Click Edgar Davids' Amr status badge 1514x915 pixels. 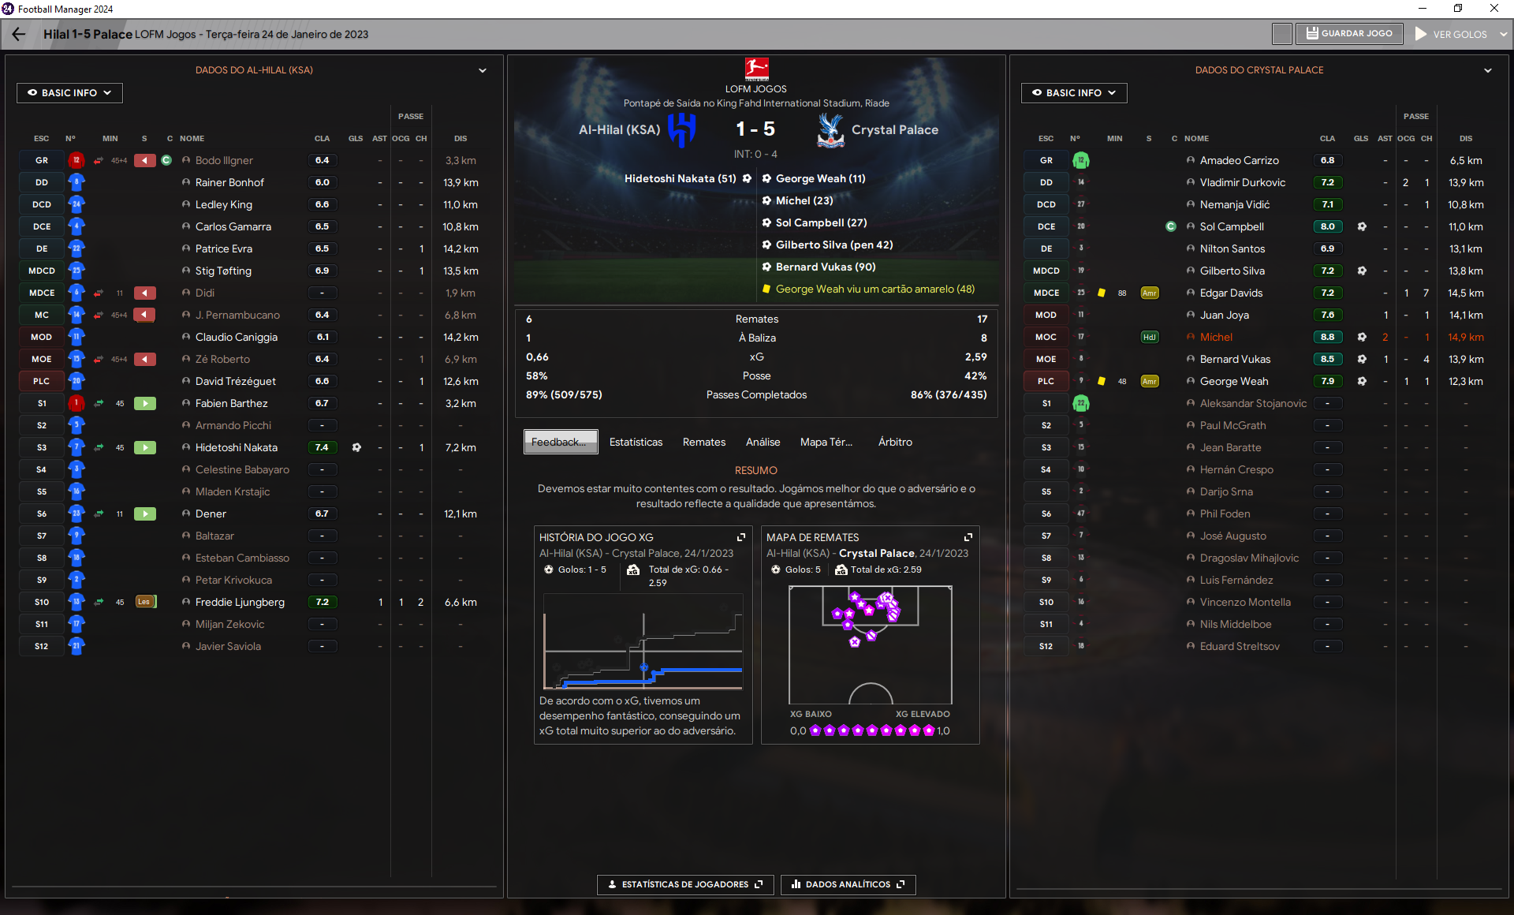[1150, 293]
